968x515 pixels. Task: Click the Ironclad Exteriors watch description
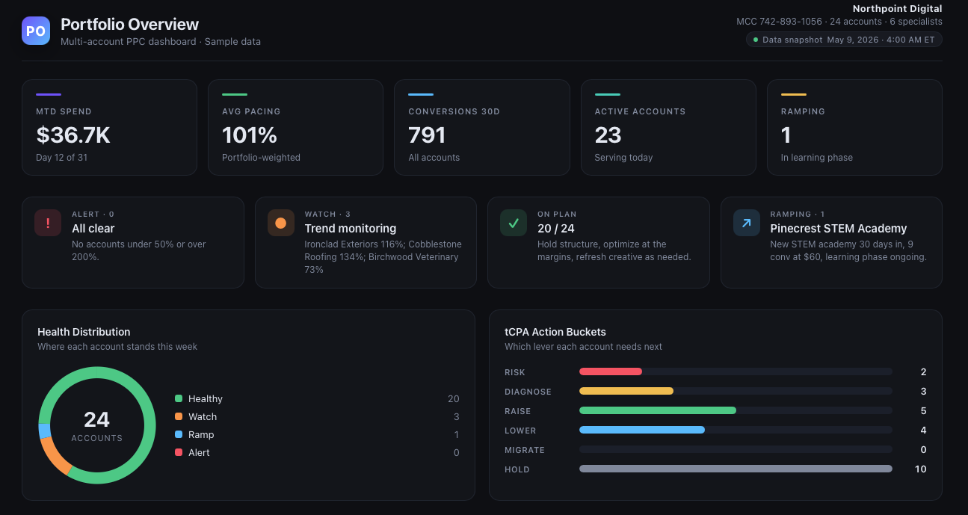tap(383, 257)
